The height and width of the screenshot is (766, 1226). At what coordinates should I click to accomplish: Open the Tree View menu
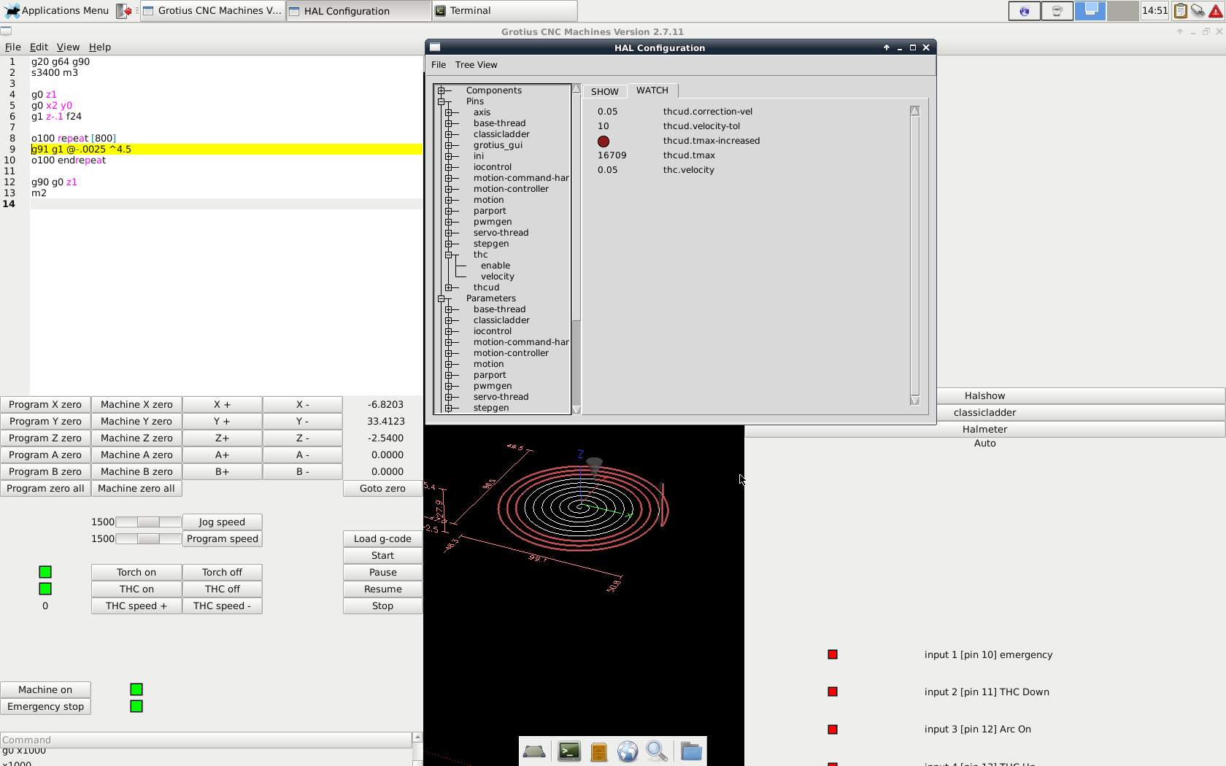pos(476,65)
